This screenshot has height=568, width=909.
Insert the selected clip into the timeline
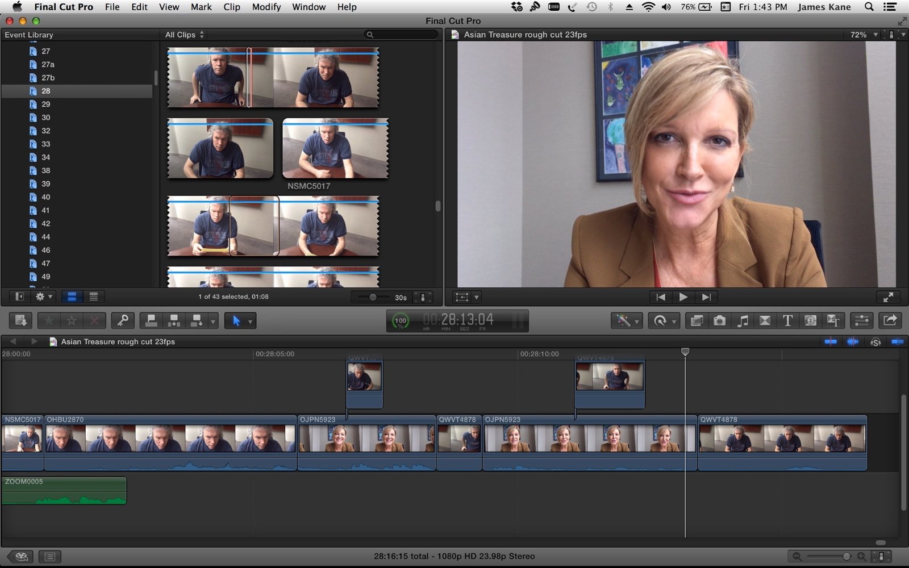click(174, 321)
